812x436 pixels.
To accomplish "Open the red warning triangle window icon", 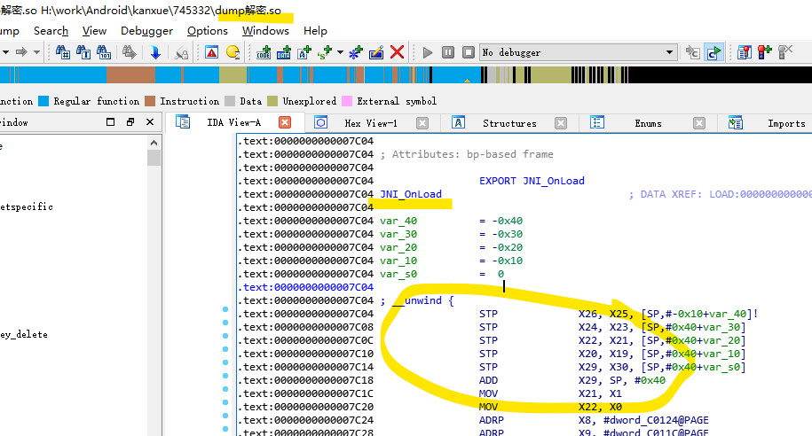I will coord(211,52).
